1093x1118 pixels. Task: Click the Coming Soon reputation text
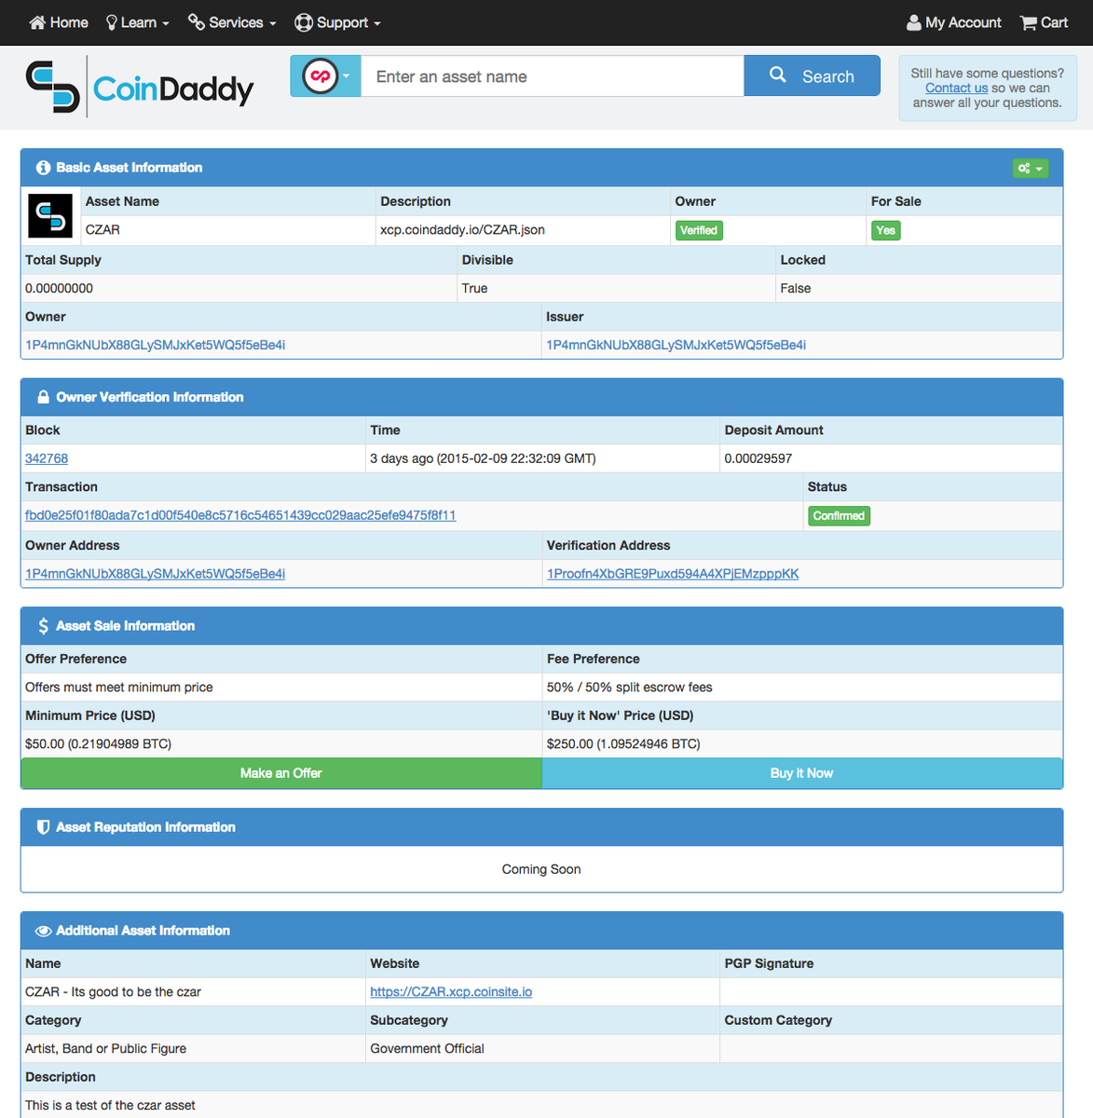click(x=541, y=869)
